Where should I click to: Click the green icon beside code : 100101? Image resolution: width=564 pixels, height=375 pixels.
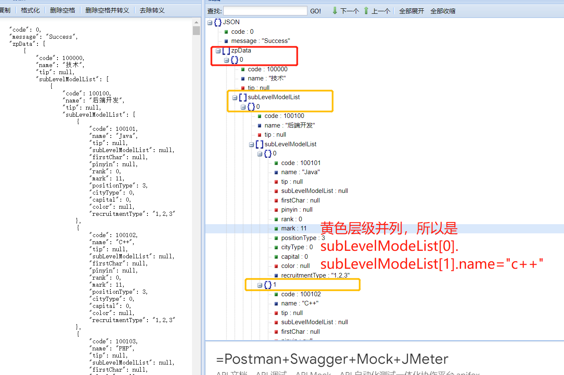pyautogui.click(x=276, y=163)
